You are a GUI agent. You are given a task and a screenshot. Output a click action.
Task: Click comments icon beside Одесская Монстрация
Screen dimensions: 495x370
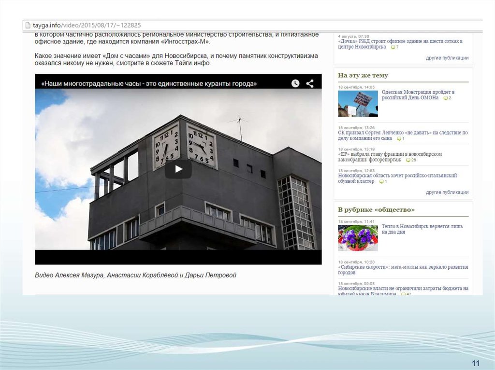[445, 98]
